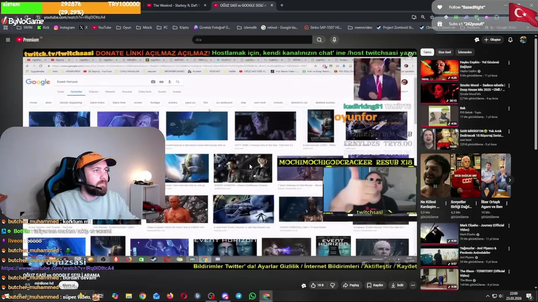538x302 pixels.
Task: Open Firefox from taskbar
Action: 170,296
